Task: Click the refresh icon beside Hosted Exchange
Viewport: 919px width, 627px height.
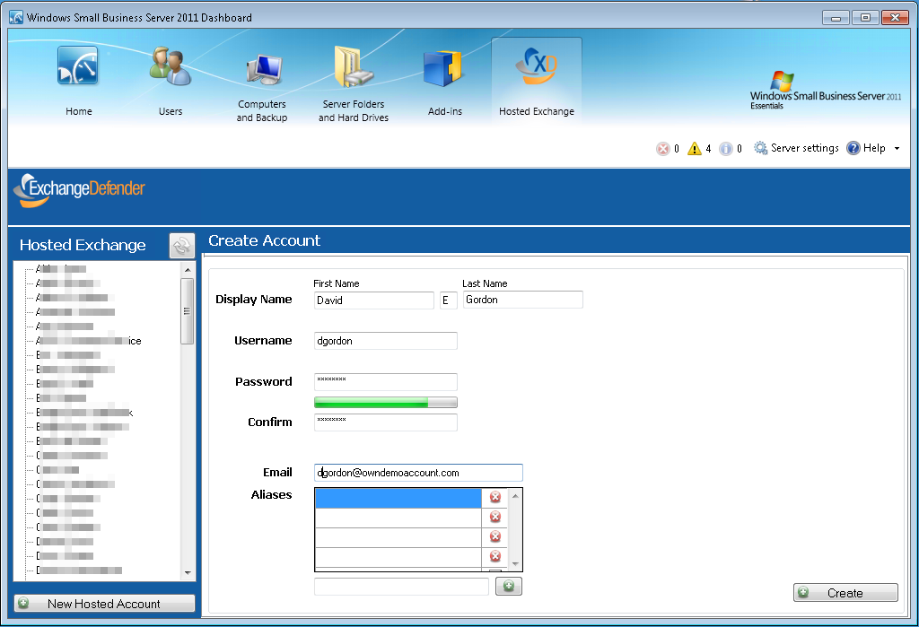Action: click(x=182, y=245)
